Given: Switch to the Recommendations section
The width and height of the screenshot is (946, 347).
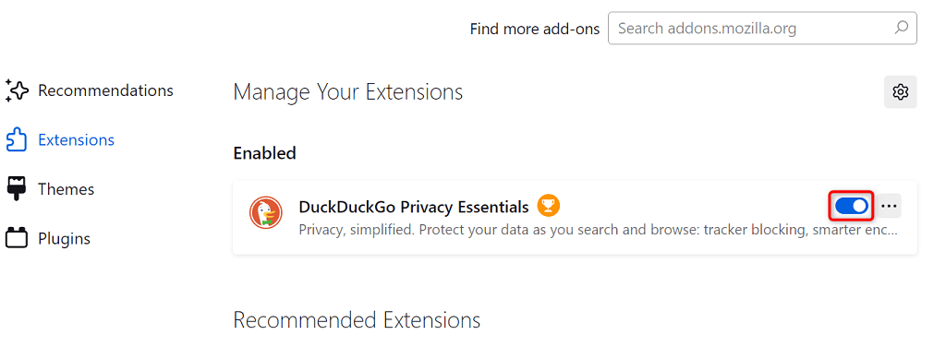Looking at the screenshot, I should tap(105, 90).
